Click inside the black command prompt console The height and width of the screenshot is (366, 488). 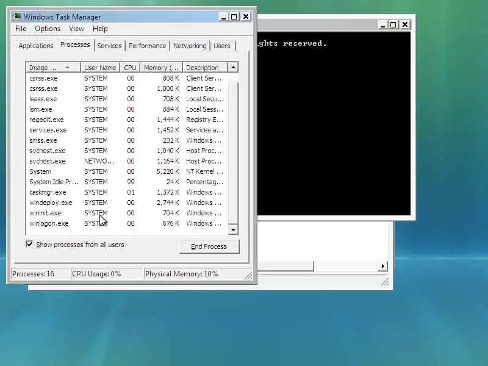coord(334,124)
